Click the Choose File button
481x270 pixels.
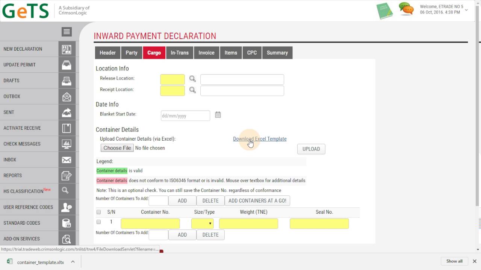coord(117,148)
